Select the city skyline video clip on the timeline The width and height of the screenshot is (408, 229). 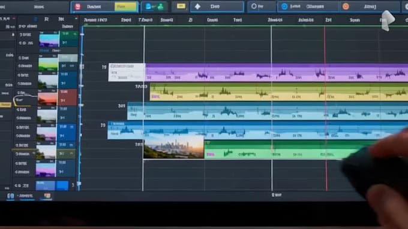tap(173, 147)
